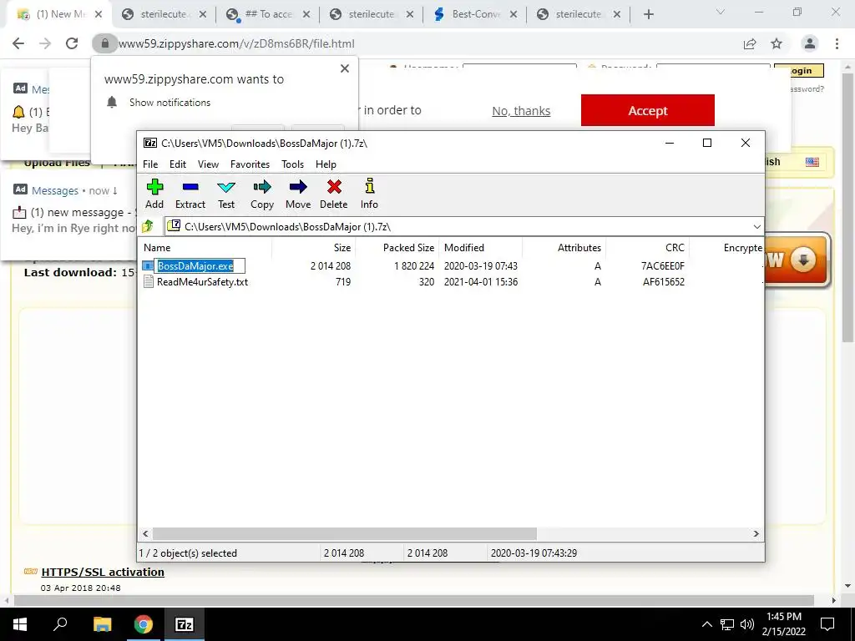This screenshot has height=641, width=855.
Task: Open the 7-Zip Edit menu
Action: 178,164
